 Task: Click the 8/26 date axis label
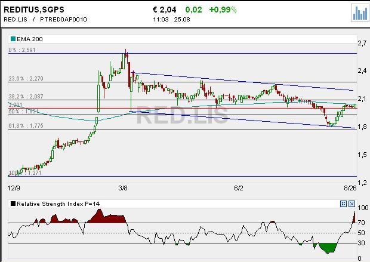(x=350, y=188)
